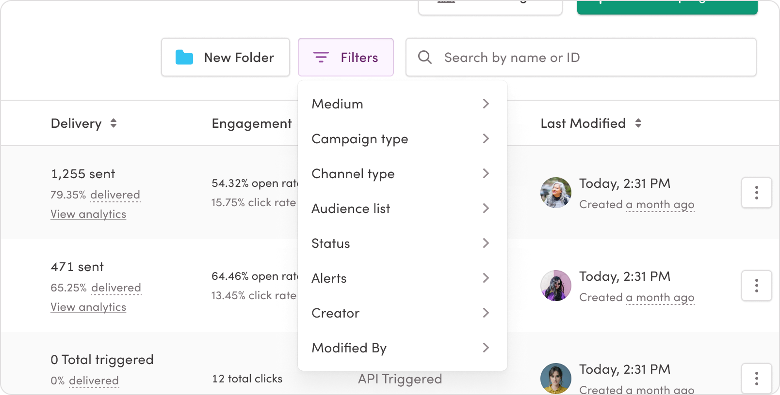Sort by Last Modified column arrows
This screenshot has width=780, height=395.
638,123
